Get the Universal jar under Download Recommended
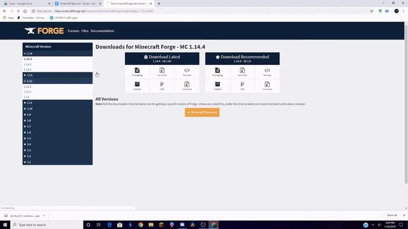 pyautogui.click(x=267, y=86)
